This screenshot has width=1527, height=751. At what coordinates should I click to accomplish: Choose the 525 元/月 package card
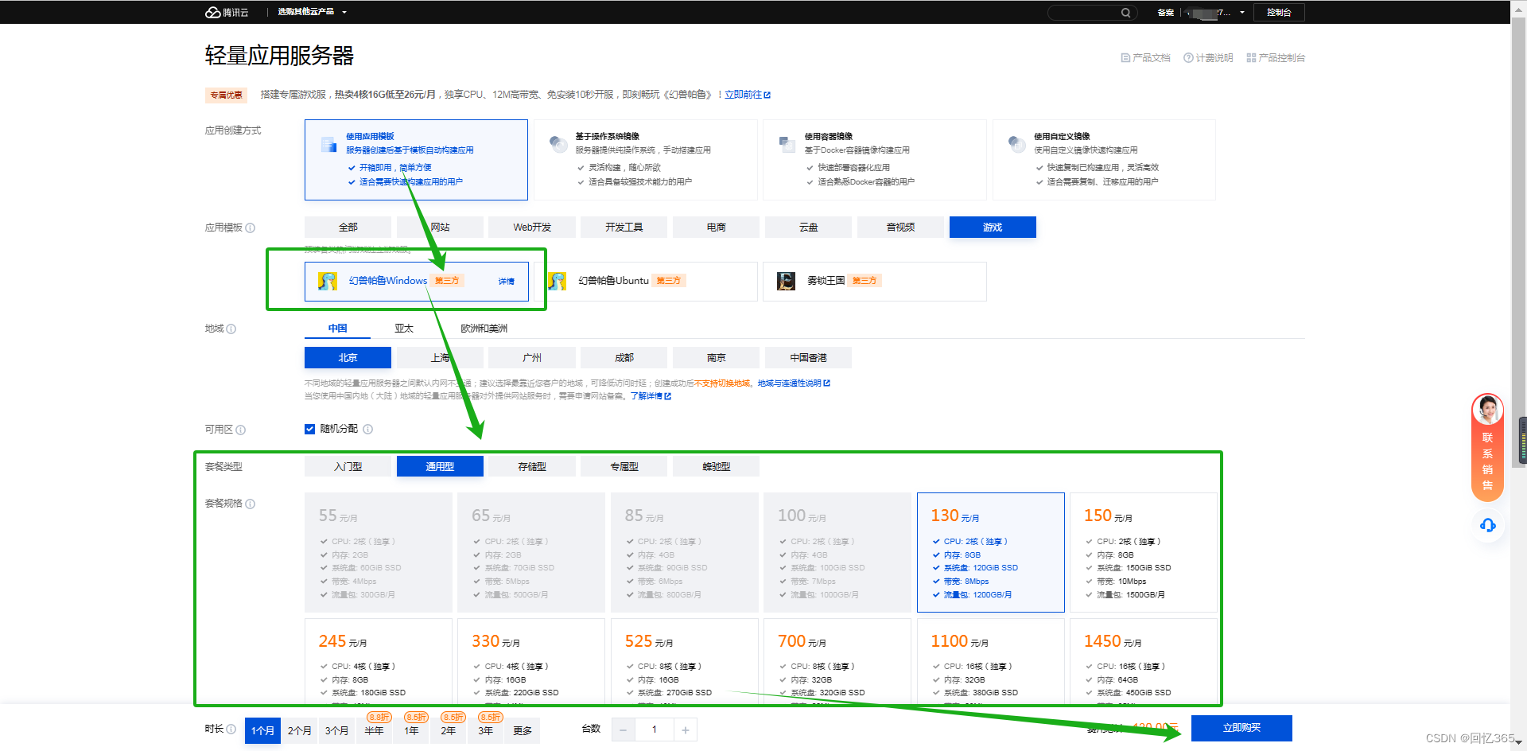click(684, 662)
